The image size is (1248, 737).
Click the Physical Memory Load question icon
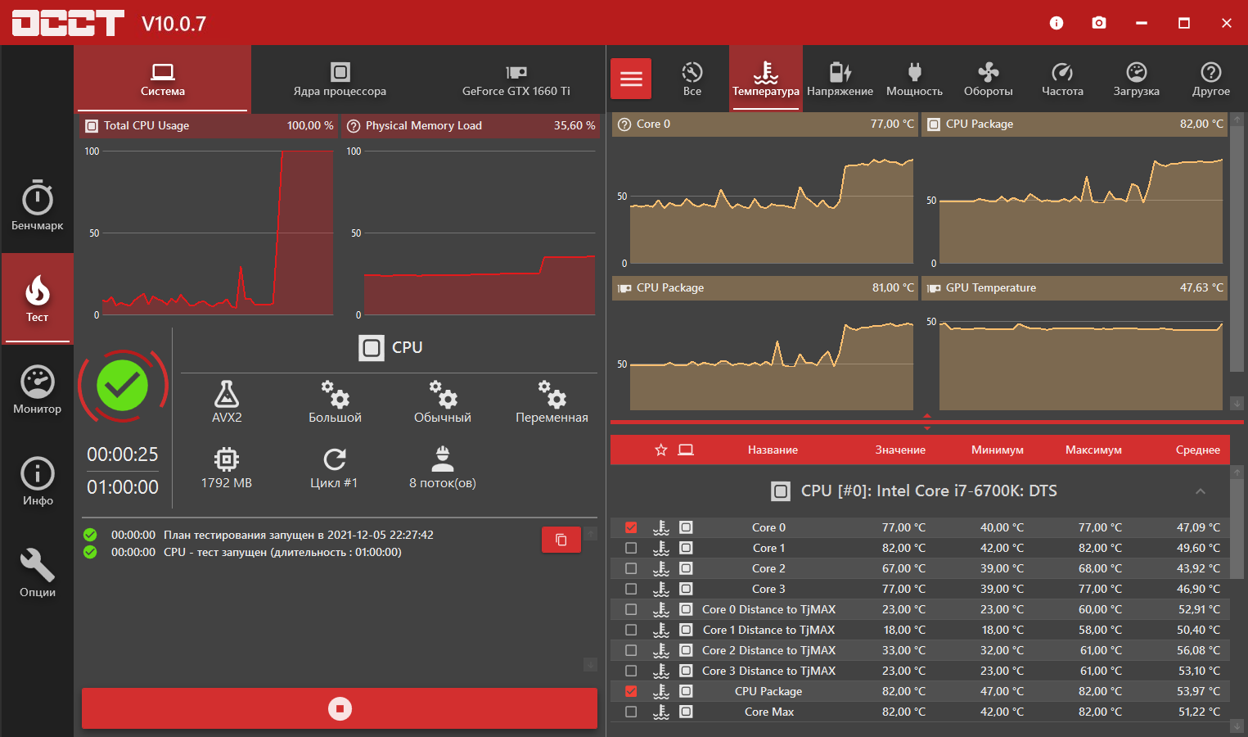point(354,126)
